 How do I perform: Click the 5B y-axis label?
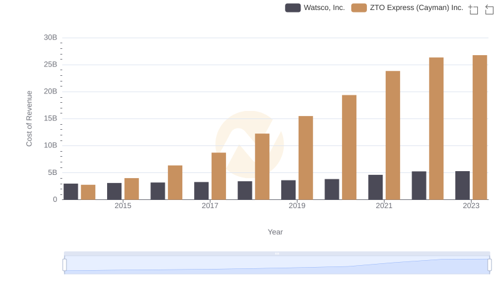pos(53,172)
